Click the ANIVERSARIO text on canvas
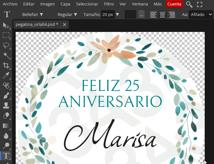Viewport: 214px width, 164px height. pos(110,101)
